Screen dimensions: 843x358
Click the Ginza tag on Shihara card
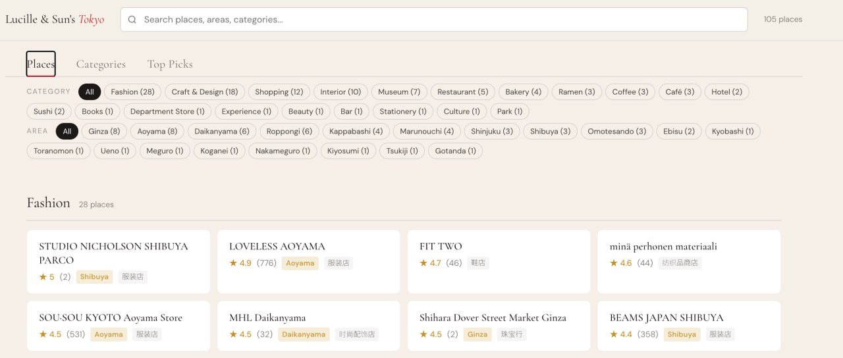[477, 334]
